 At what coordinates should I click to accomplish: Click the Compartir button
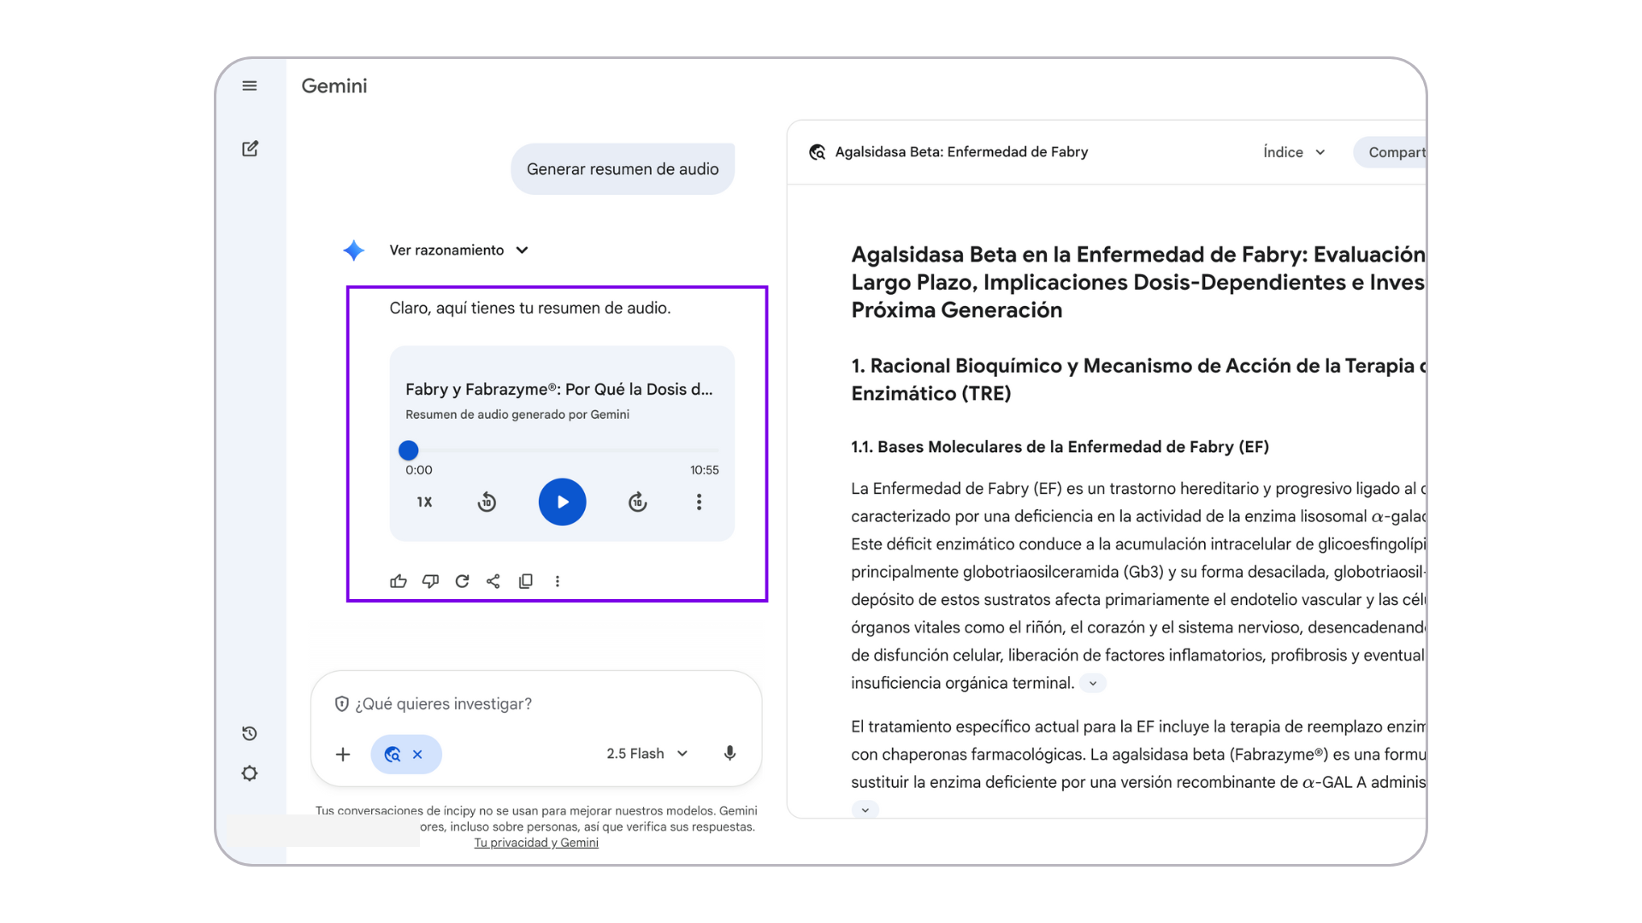(1394, 152)
